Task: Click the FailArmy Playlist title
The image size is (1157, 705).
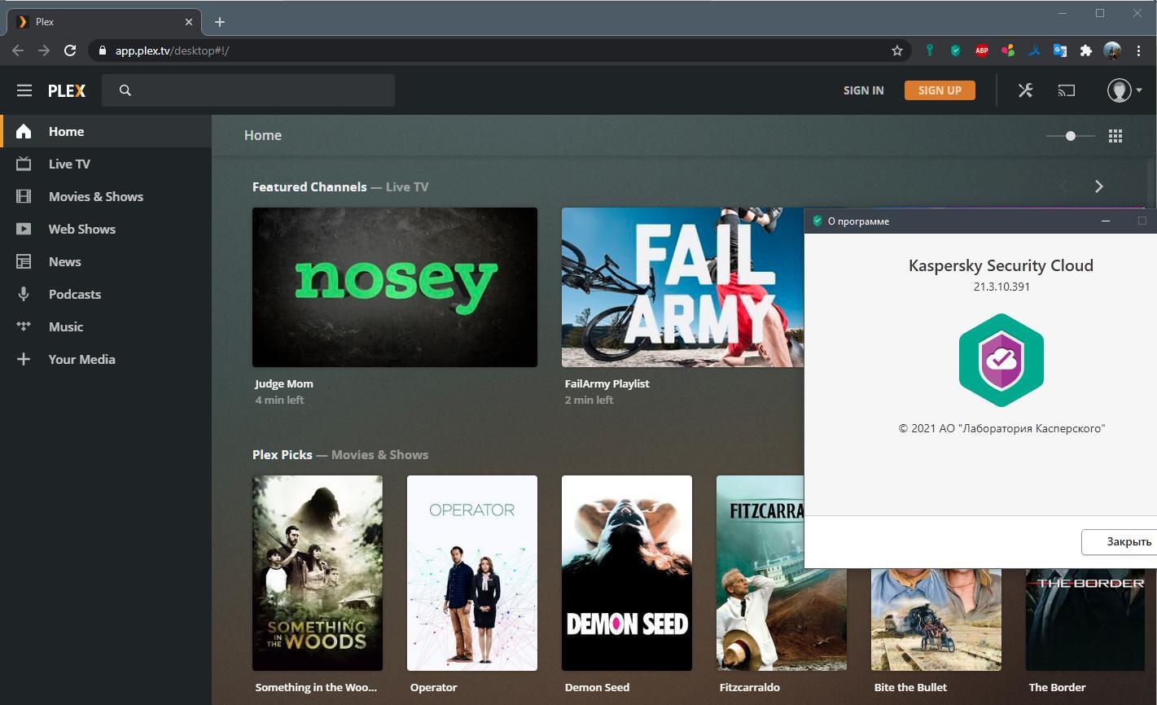Action: (x=607, y=383)
